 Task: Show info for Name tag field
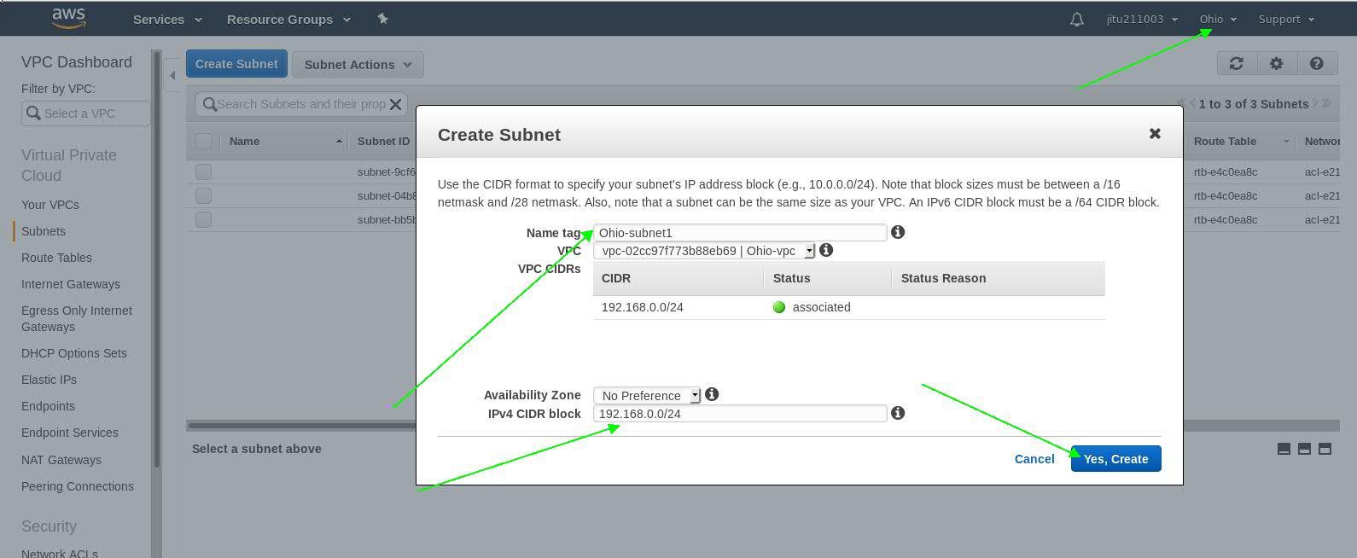pyautogui.click(x=898, y=232)
